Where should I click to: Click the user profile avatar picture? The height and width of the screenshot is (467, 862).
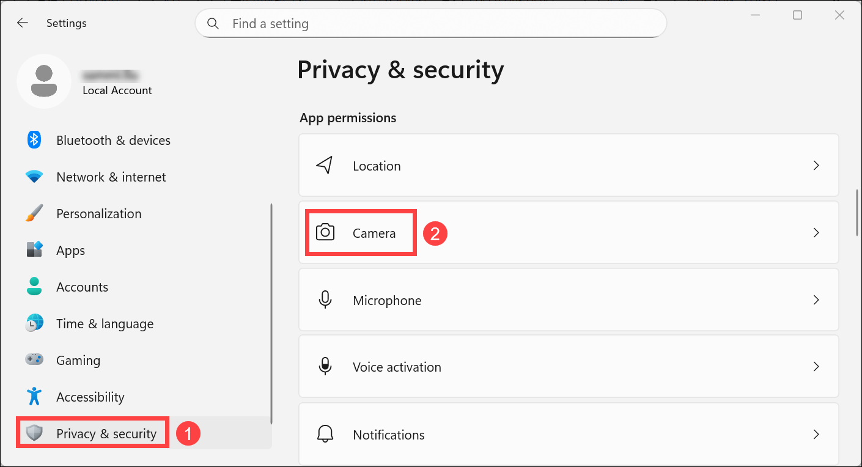[x=44, y=81]
